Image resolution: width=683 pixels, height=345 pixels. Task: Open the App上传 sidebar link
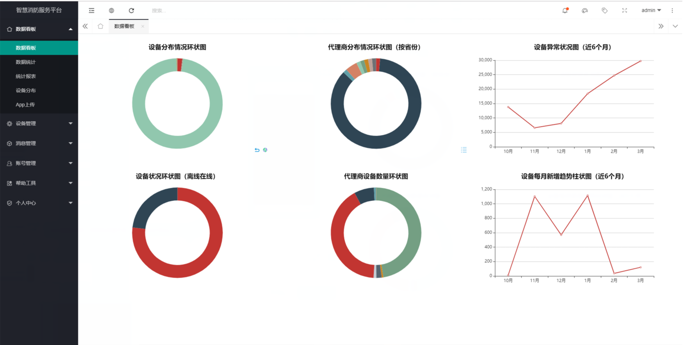[25, 105]
